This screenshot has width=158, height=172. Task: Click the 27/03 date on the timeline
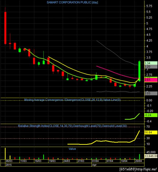tap(81, 161)
